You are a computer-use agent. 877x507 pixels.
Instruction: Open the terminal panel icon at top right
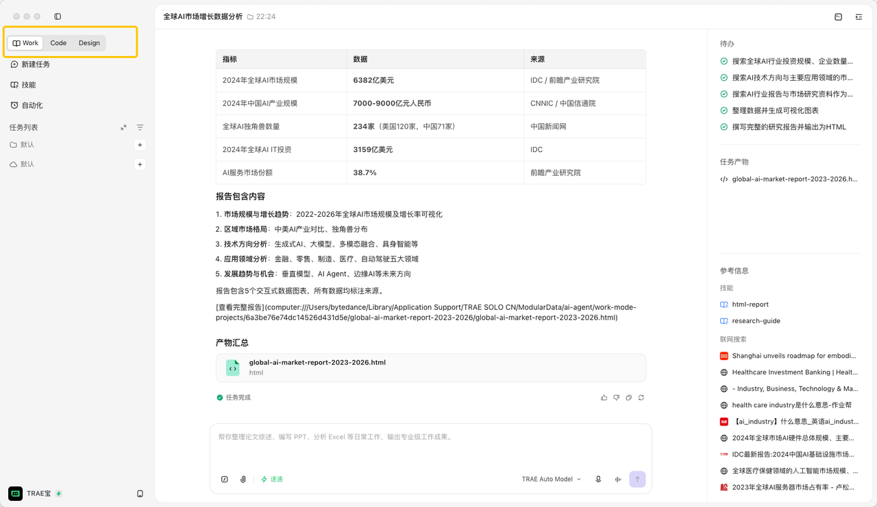pos(838,16)
